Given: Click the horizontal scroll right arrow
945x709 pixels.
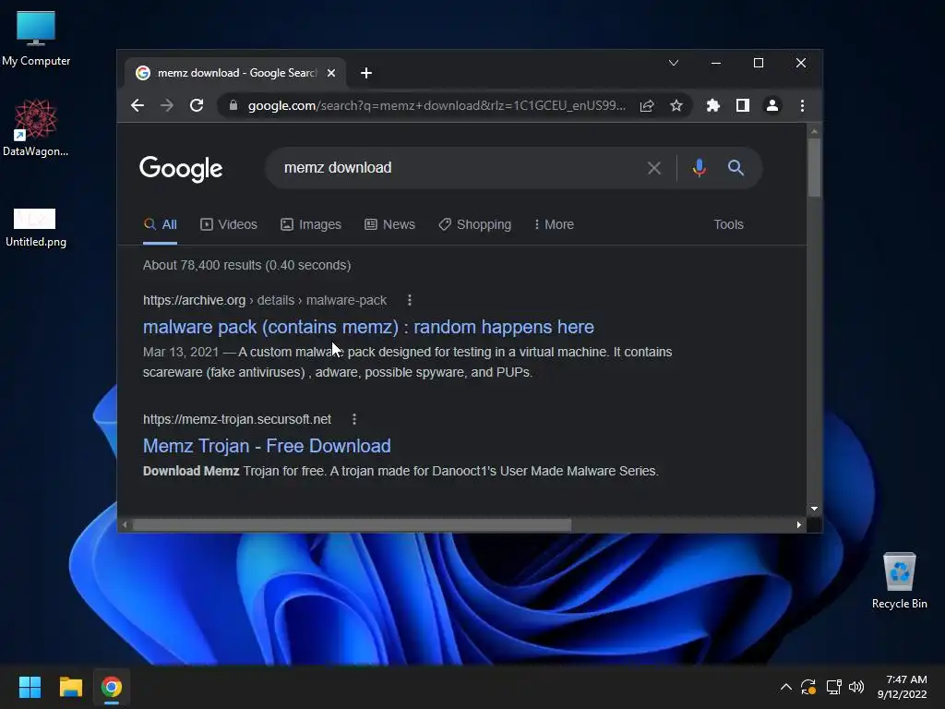Looking at the screenshot, I should point(799,524).
